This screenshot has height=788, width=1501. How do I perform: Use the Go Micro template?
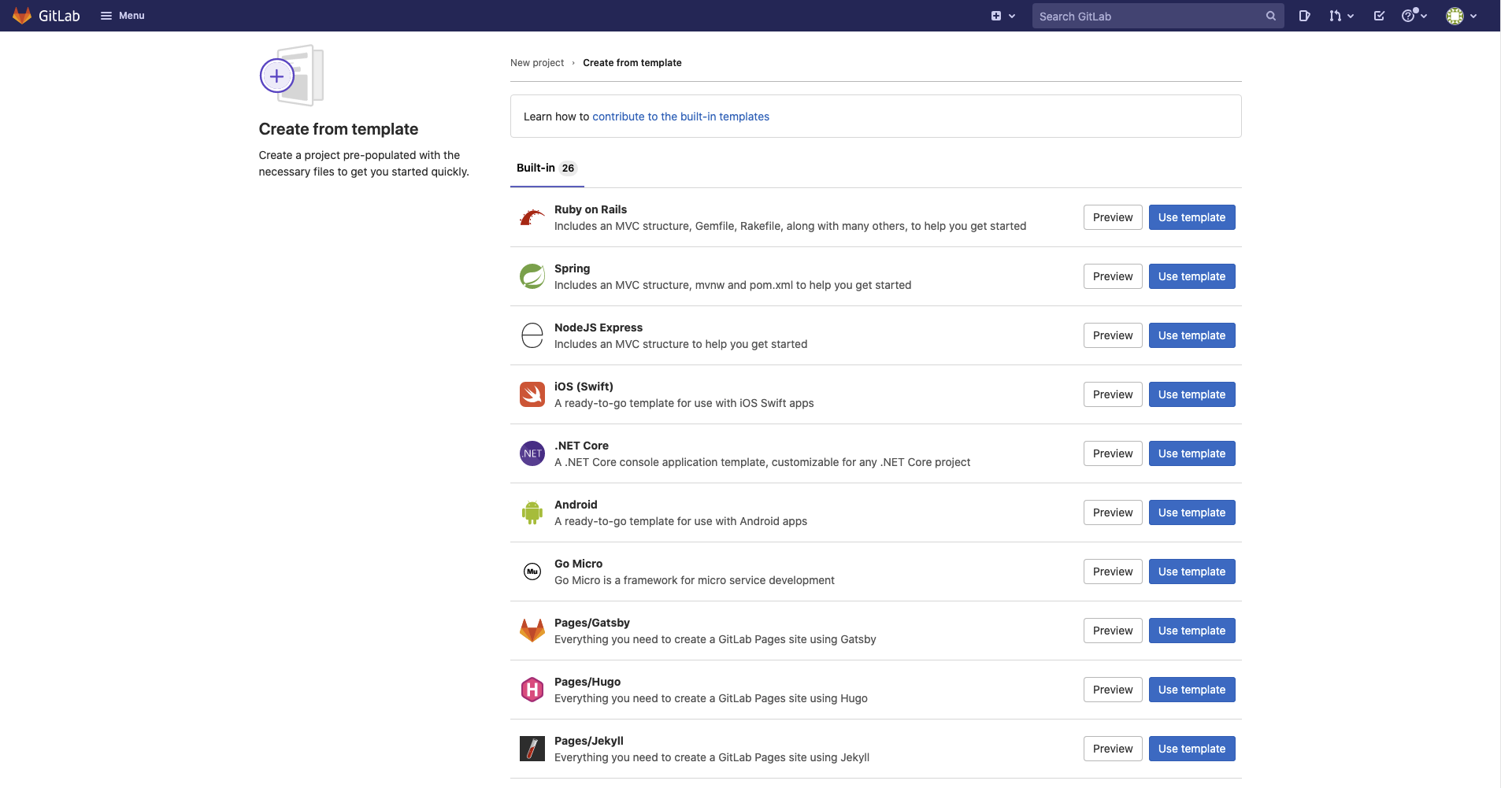(x=1192, y=572)
